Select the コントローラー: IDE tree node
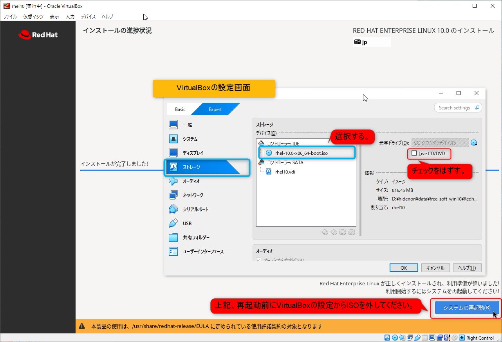 (x=283, y=143)
